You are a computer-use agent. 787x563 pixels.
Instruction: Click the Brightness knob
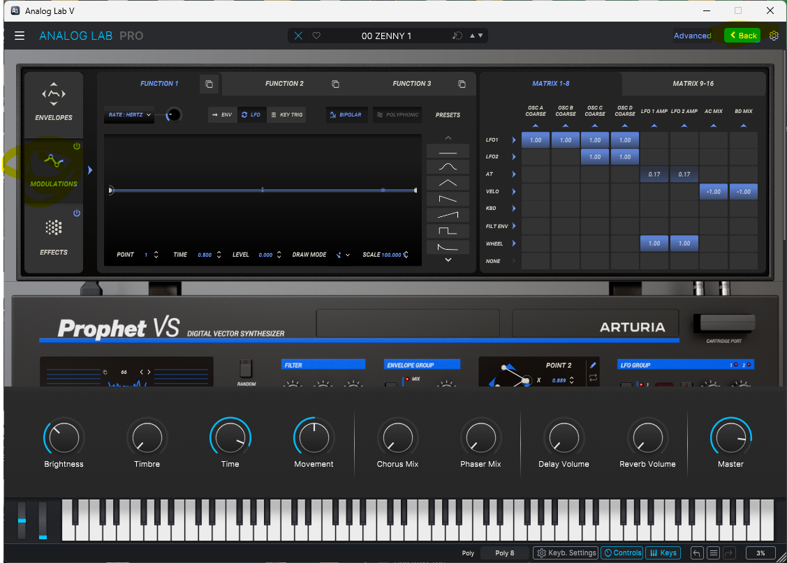click(64, 438)
